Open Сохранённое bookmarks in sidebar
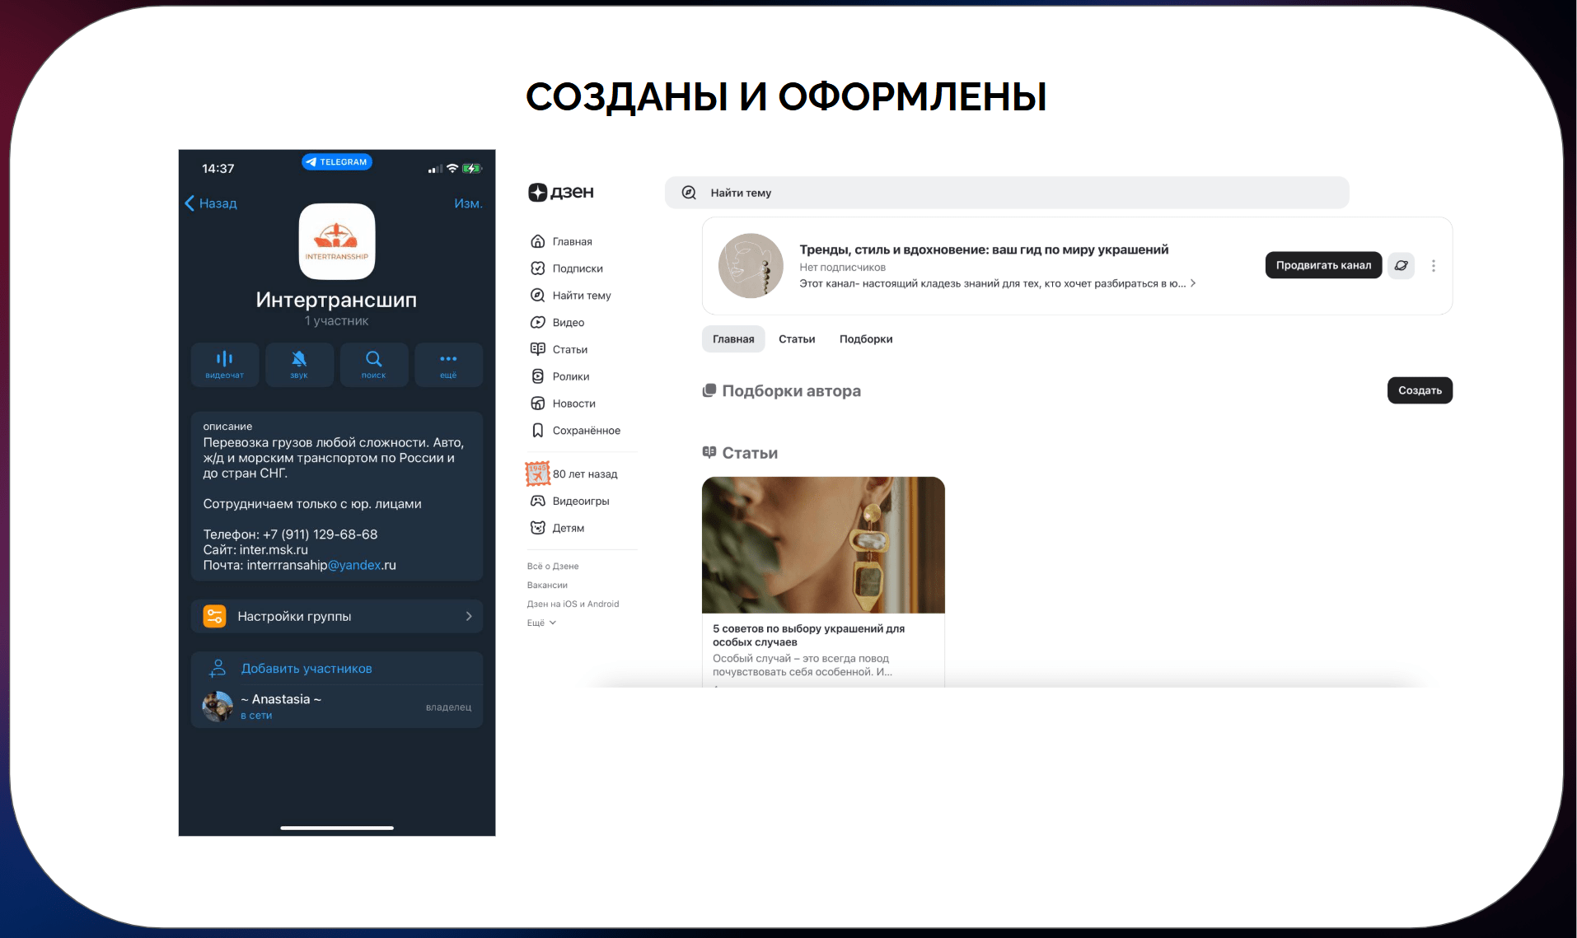Screen dimensions: 1577x938 pyautogui.click(x=586, y=431)
